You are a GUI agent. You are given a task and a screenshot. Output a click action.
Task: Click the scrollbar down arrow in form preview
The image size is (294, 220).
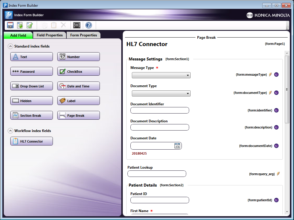(287, 212)
